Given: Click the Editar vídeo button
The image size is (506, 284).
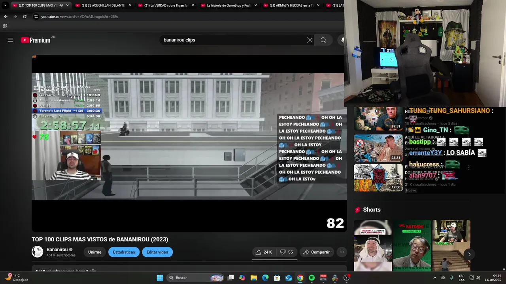Looking at the screenshot, I should point(157,252).
